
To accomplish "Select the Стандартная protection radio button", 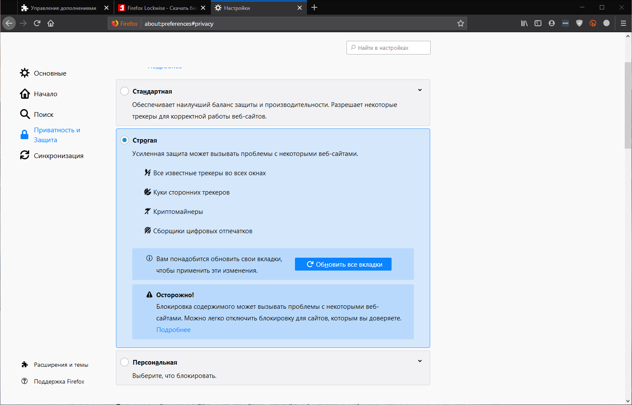I will pyautogui.click(x=125, y=91).
